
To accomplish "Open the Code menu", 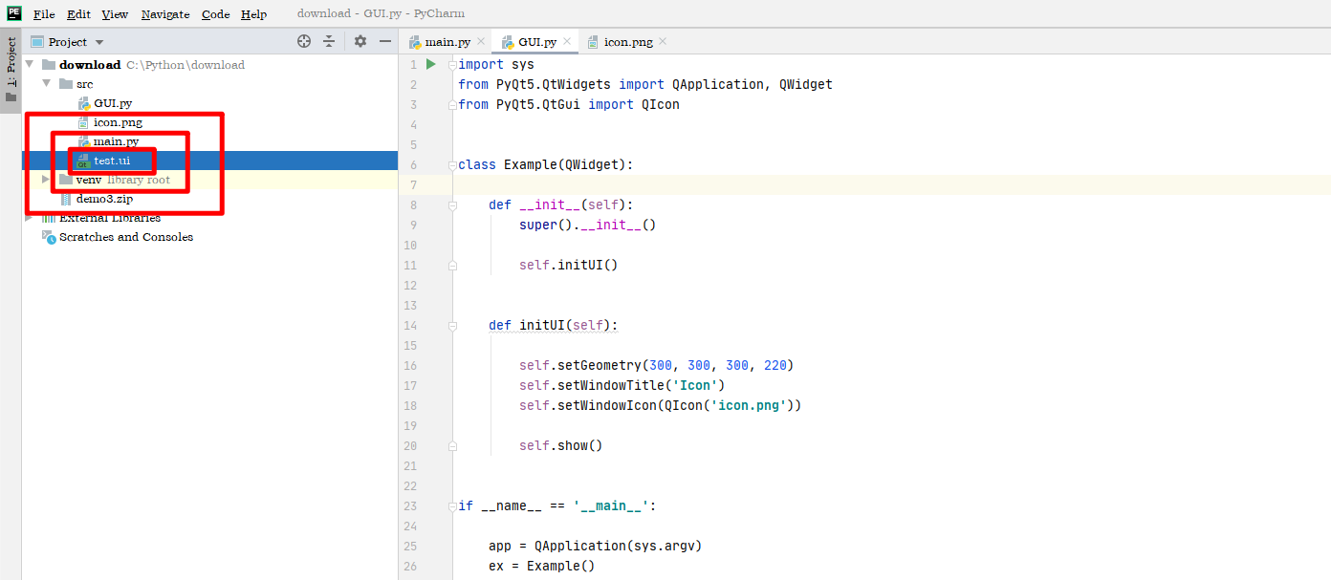I will click(x=215, y=14).
